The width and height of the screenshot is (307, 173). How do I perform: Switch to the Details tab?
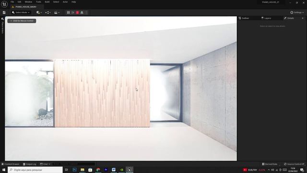pos(289,18)
